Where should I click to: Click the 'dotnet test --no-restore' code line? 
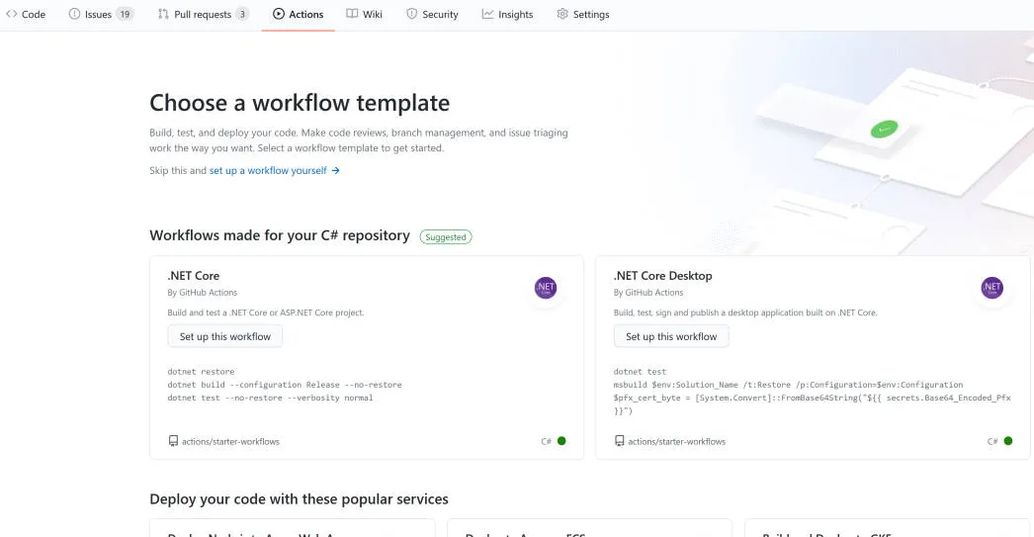pyautogui.click(x=271, y=398)
